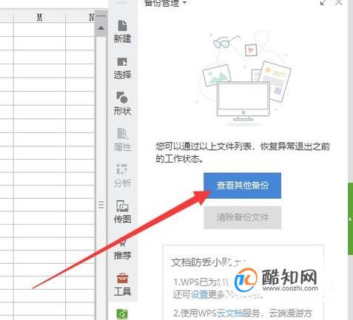Open the 推荐 recommendations icon

click(x=122, y=249)
